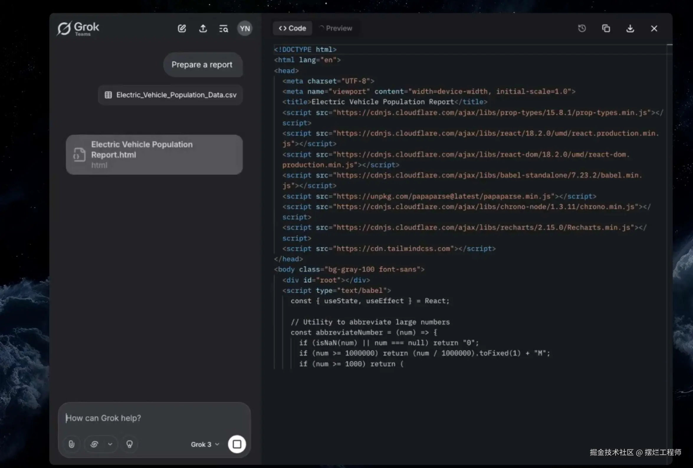The height and width of the screenshot is (468, 693).
Task: Switch to the Code tab
Action: tap(292, 28)
